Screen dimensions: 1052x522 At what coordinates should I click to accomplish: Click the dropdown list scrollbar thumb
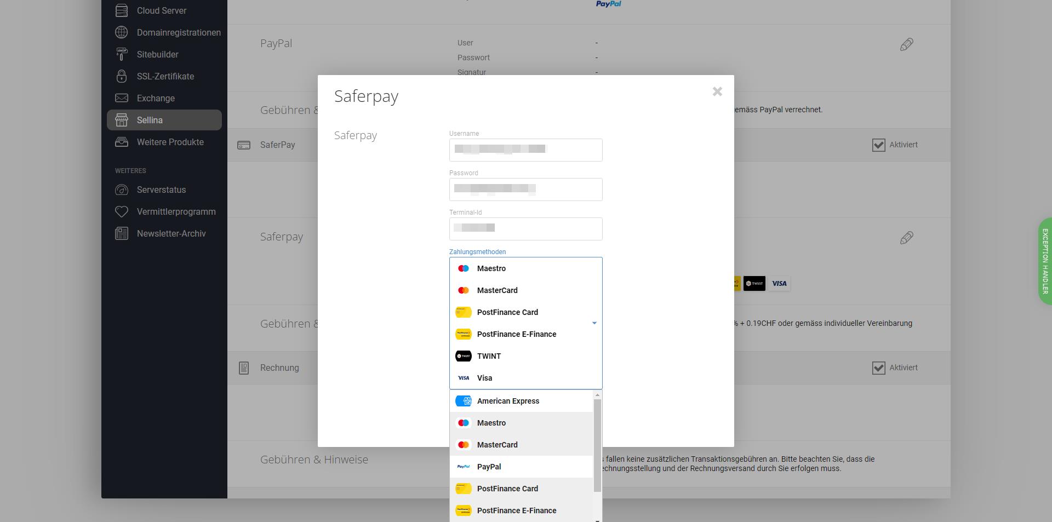click(x=598, y=445)
